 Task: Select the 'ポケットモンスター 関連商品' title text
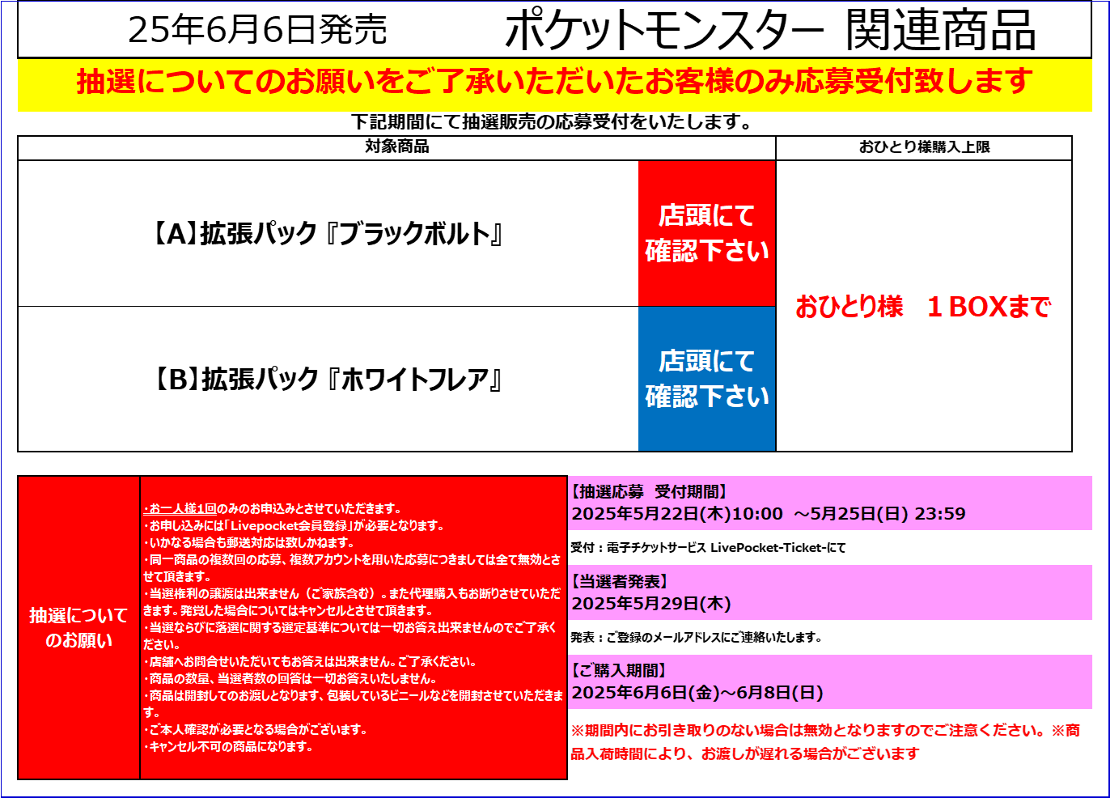click(x=769, y=30)
